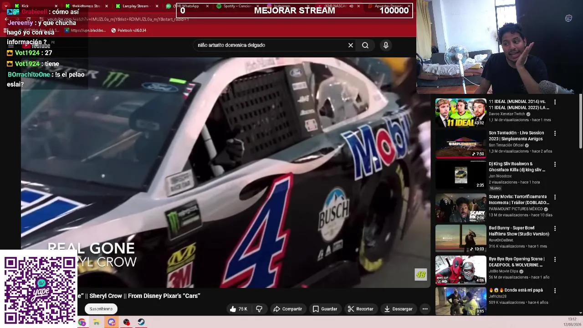Image resolution: width=583 pixels, height=328 pixels.
Task: Open the 'Paletools v26.0.24' bookmark
Action: pyautogui.click(x=128, y=31)
